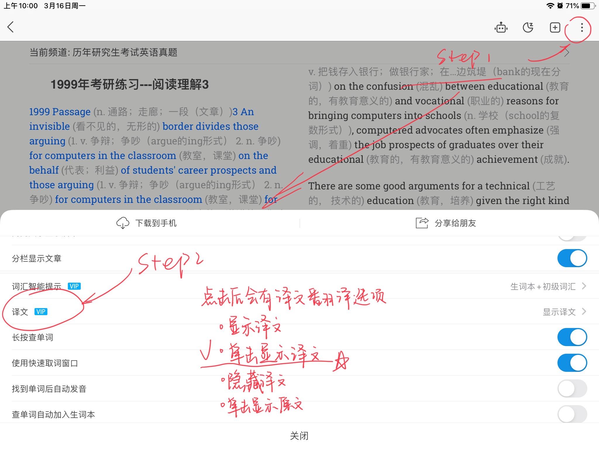
Task: Enable the 找到单词后自动发音 switch
Action: point(572,389)
